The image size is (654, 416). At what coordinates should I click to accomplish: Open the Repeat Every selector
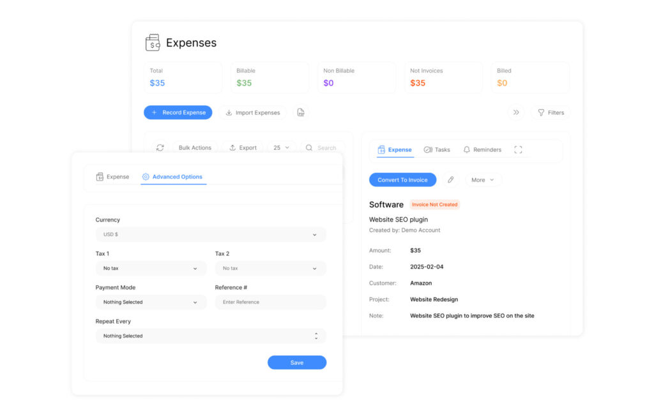(x=210, y=336)
